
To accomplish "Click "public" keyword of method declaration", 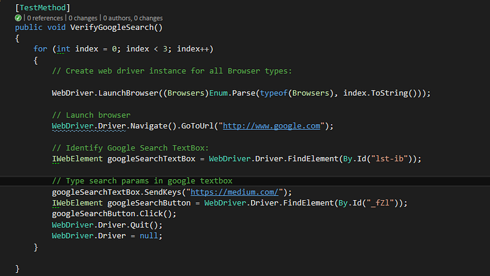I will (29, 28).
